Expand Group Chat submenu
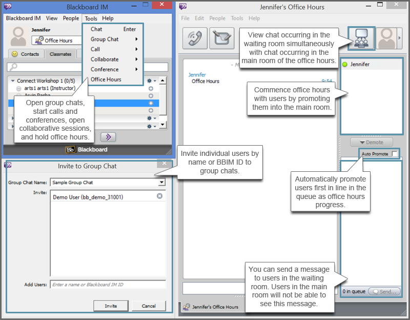Viewport: 410px width, 320px height. point(113,39)
